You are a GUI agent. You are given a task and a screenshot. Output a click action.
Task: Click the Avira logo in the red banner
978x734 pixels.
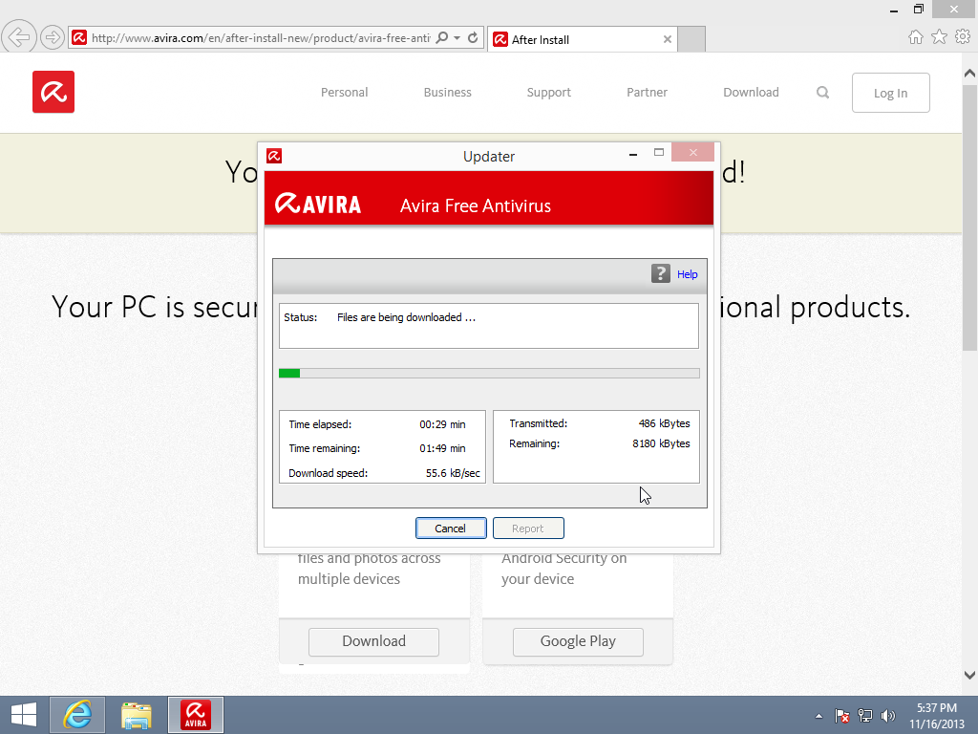click(318, 204)
